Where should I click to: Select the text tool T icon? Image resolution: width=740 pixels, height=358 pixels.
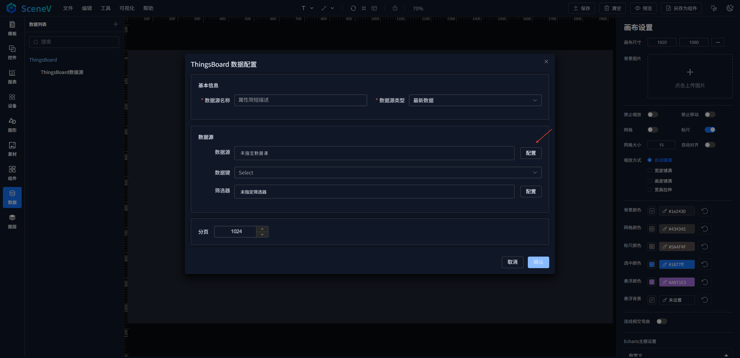click(x=304, y=8)
